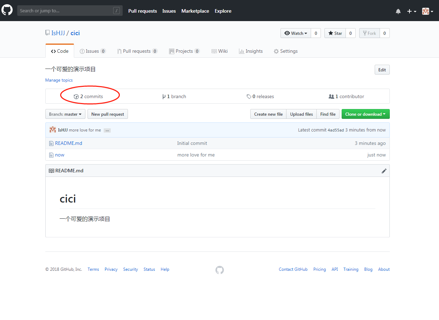Click the Upload files button
439x320 pixels.
(x=302, y=114)
